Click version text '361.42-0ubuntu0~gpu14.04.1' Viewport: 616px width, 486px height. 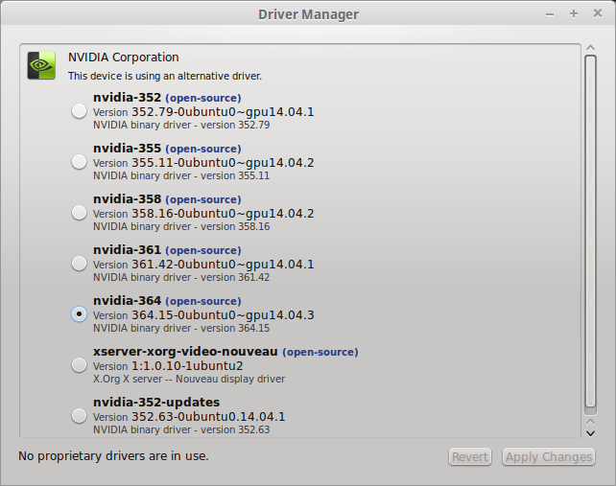click(223, 265)
